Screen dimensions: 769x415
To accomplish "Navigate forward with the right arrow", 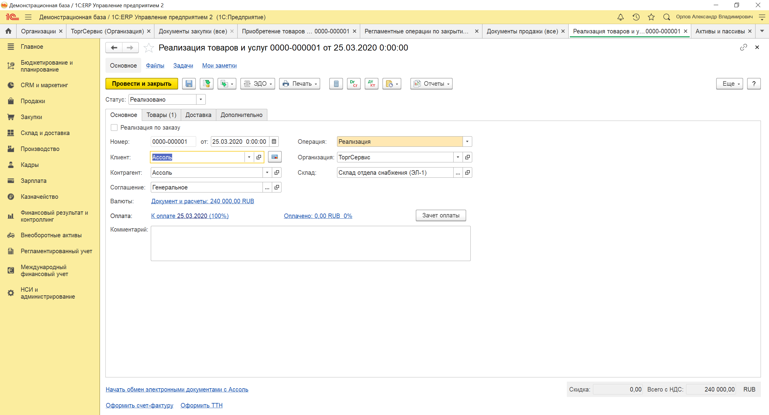I will 130,48.
